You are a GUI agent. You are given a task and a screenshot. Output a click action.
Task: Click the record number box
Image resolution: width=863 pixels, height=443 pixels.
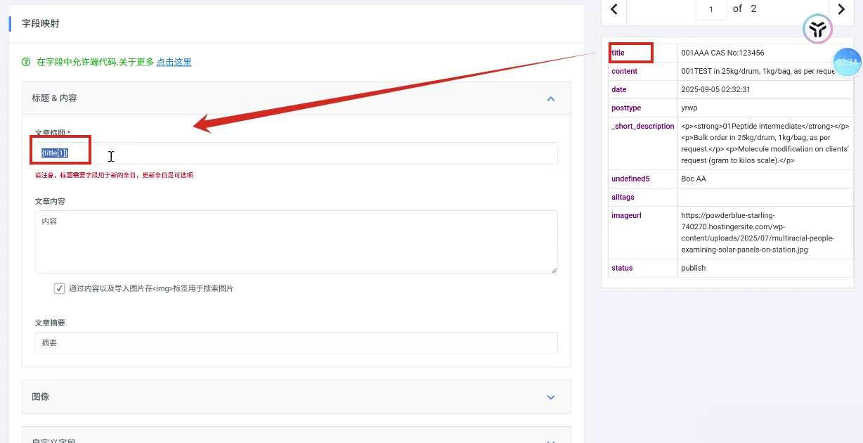point(711,9)
